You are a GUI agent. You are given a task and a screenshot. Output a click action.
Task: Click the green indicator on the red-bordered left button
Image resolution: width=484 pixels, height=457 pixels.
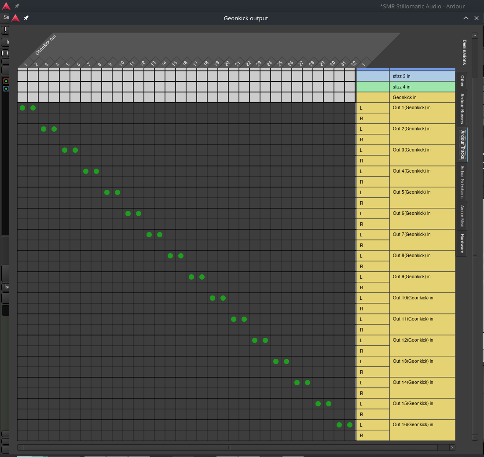6,81
